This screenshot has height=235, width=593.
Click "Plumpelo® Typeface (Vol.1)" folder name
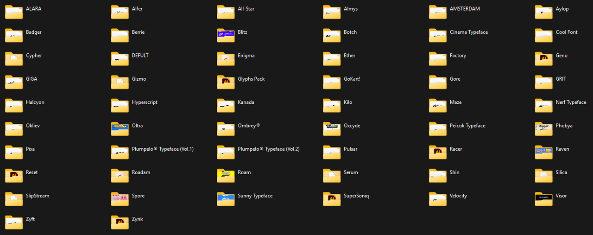[163, 149]
